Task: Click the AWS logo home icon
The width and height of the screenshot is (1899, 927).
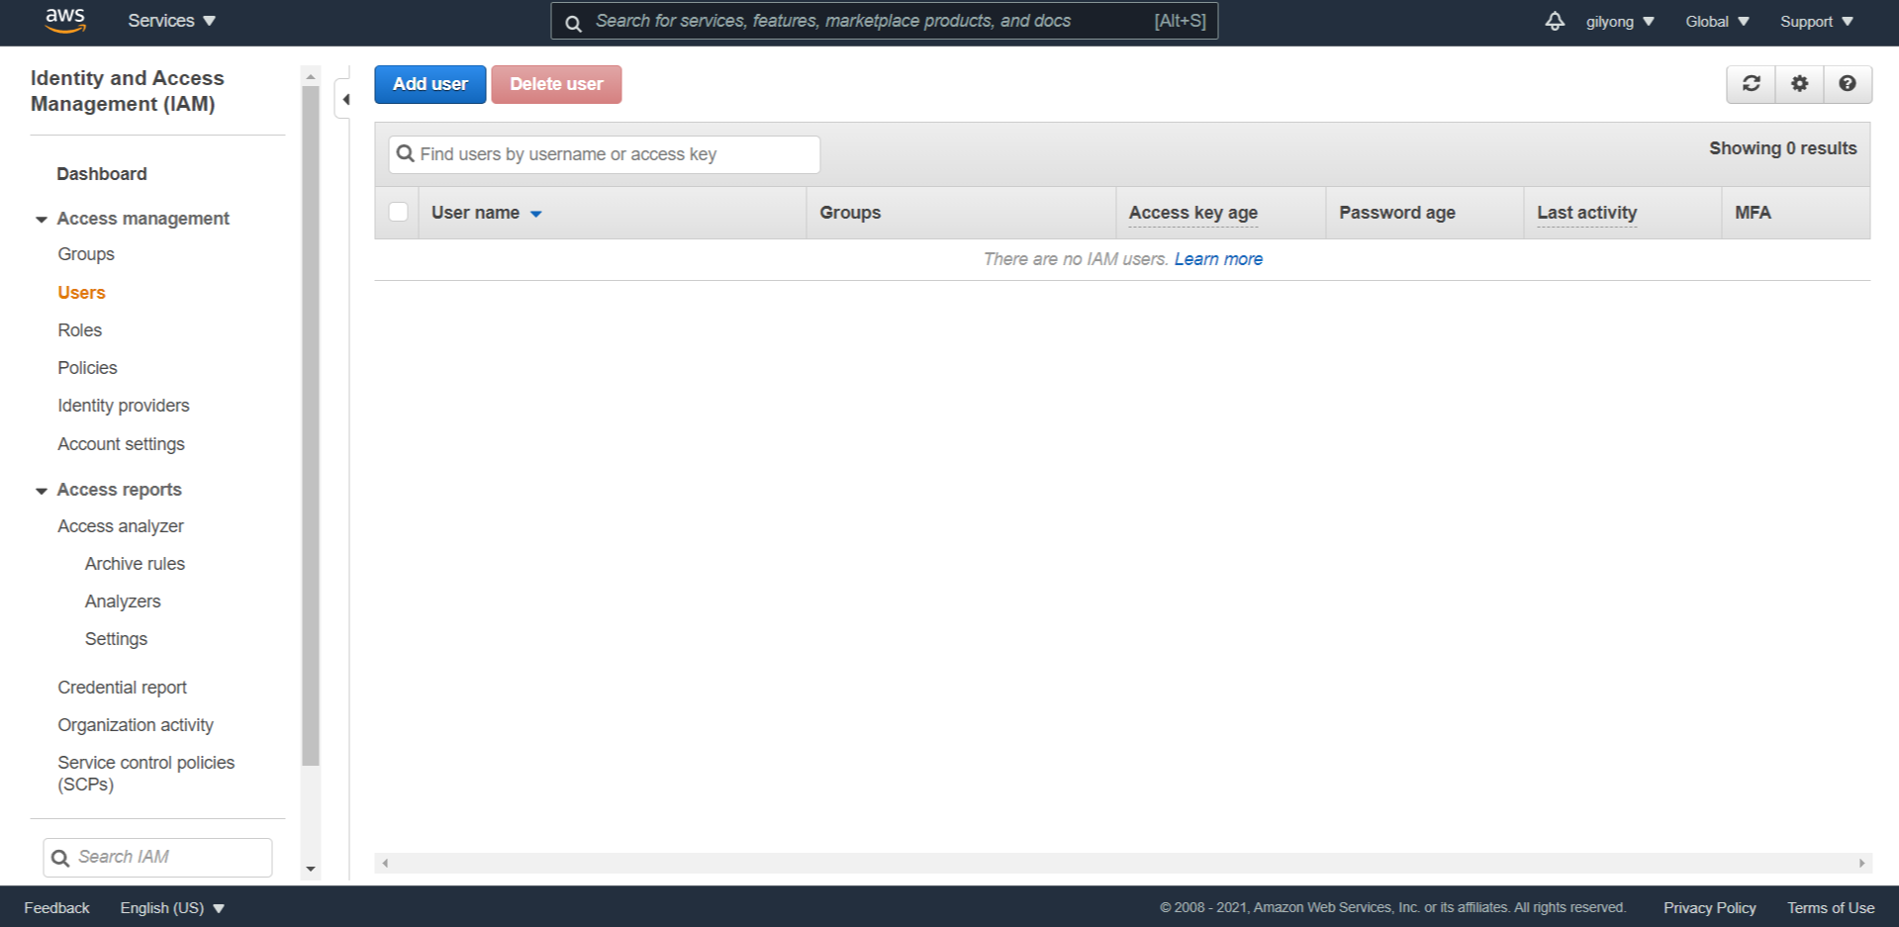Action: tap(65, 21)
